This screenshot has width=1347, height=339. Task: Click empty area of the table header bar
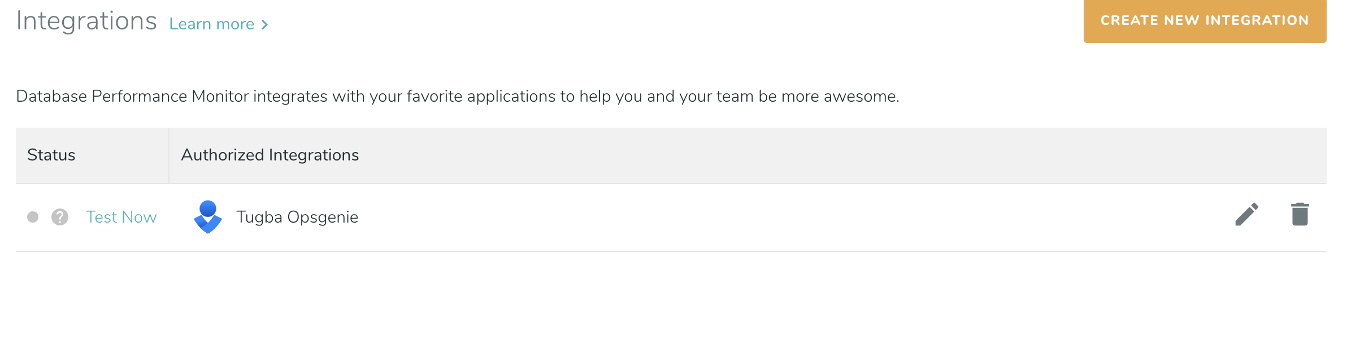[791, 155]
